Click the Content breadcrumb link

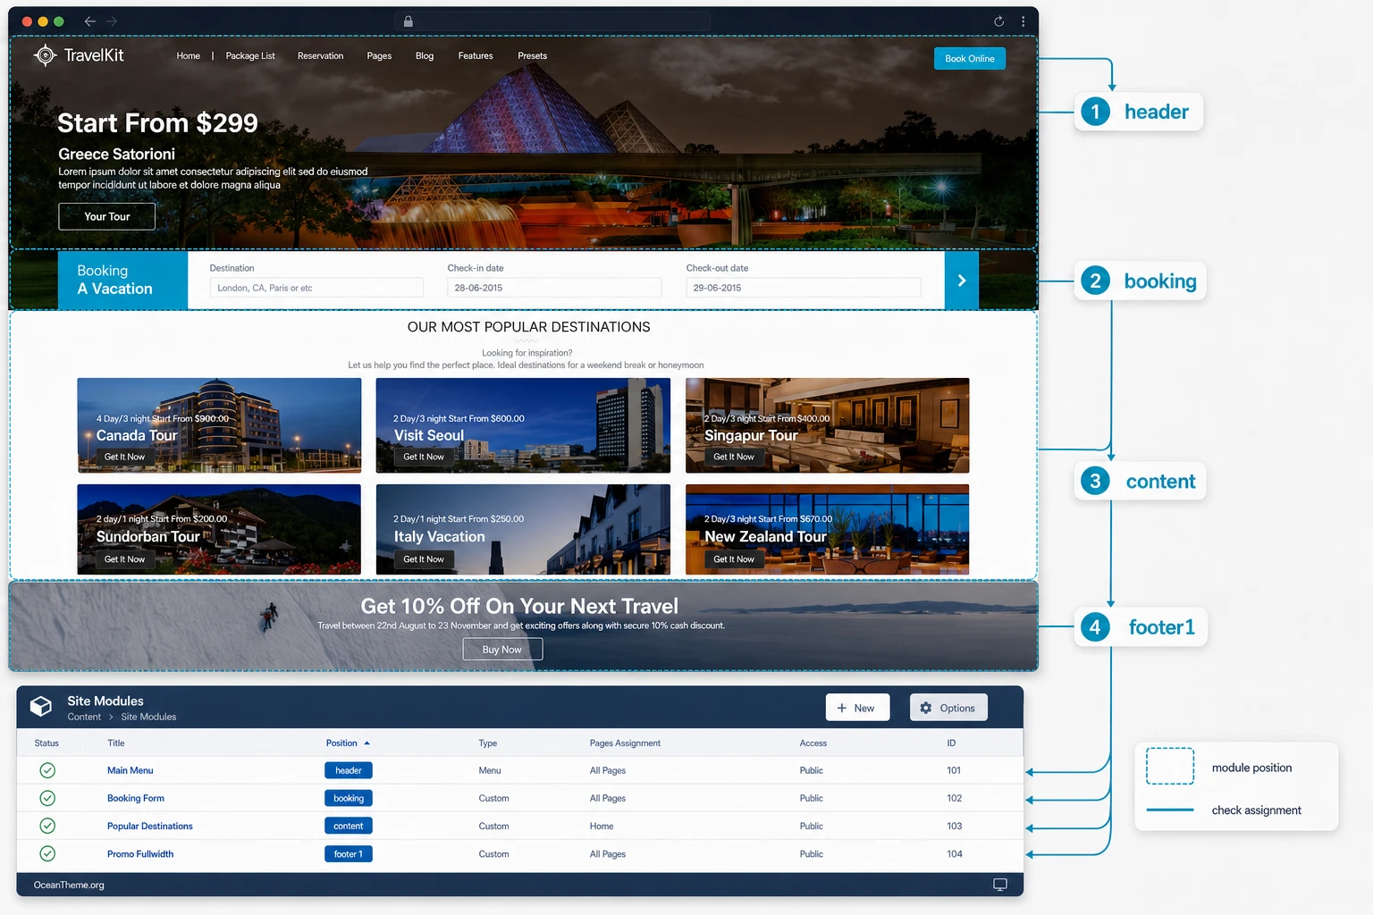click(84, 717)
